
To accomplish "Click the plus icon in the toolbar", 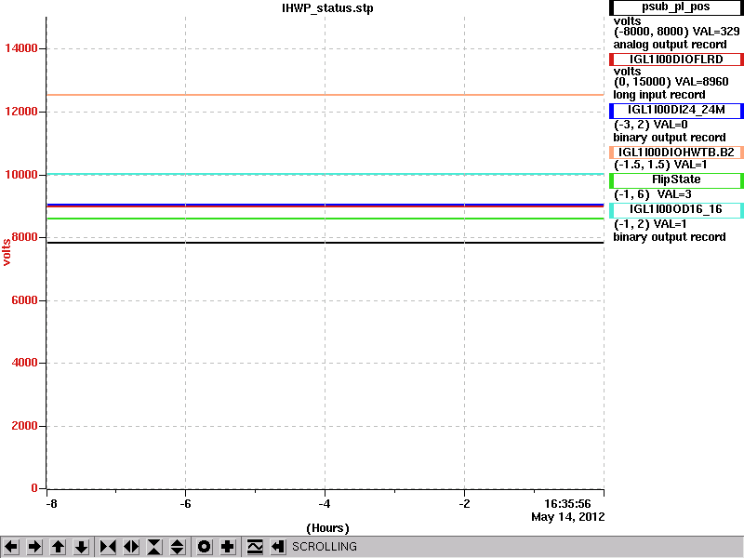I will (x=227, y=547).
